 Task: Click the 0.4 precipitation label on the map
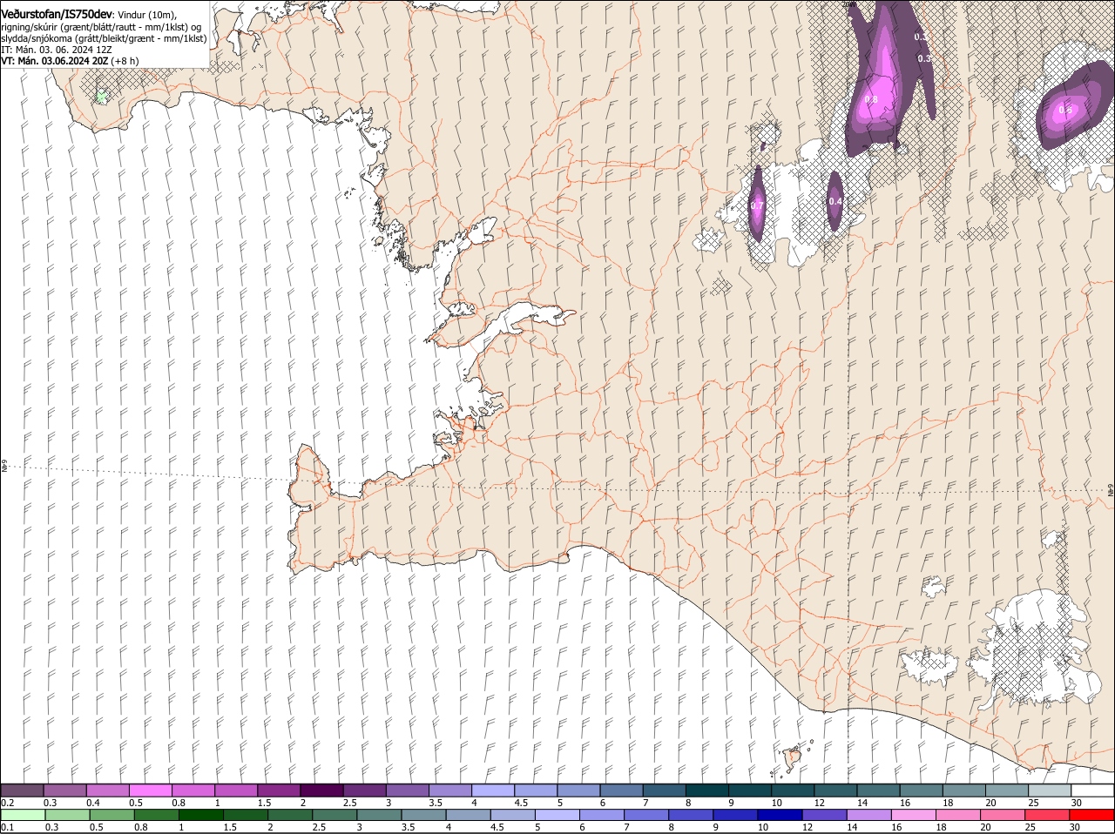(x=835, y=202)
